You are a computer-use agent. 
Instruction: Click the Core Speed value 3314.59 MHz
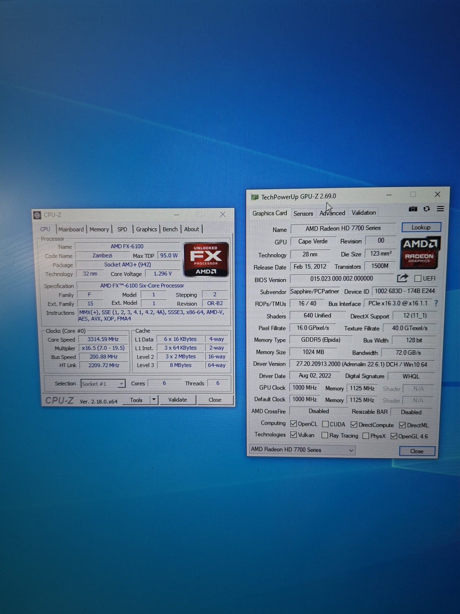point(103,339)
